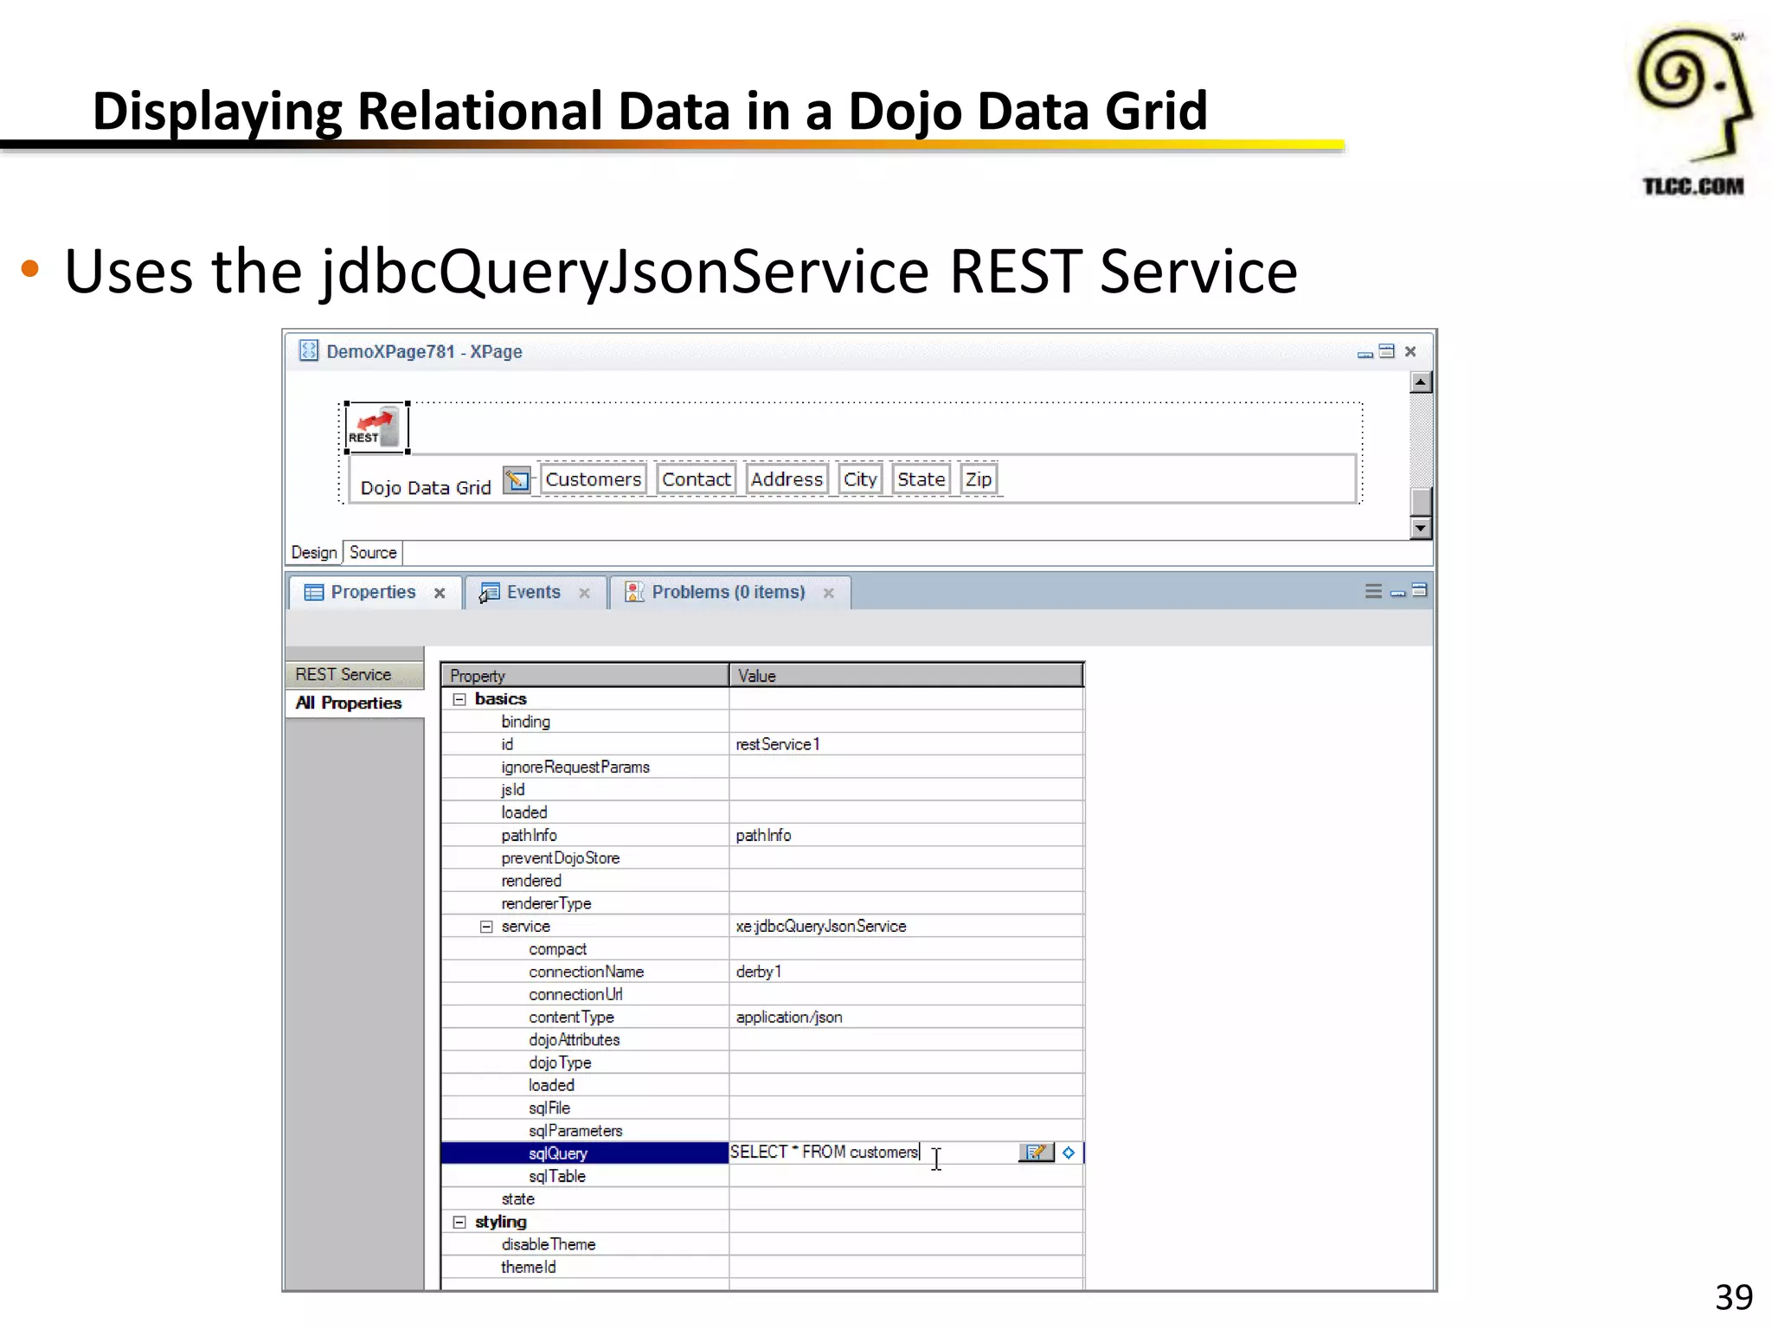Click the editor scrollbar up arrow
Viewport: 1772px width, 1329px height.
[1421, 382]
